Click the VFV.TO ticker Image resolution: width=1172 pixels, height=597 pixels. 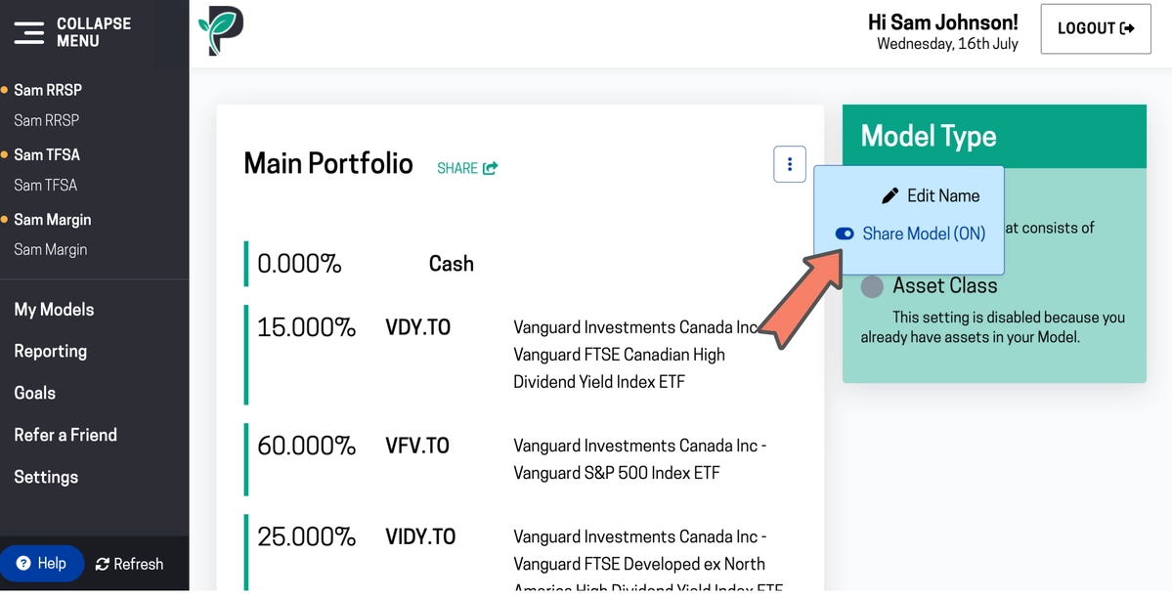point(417,447)
